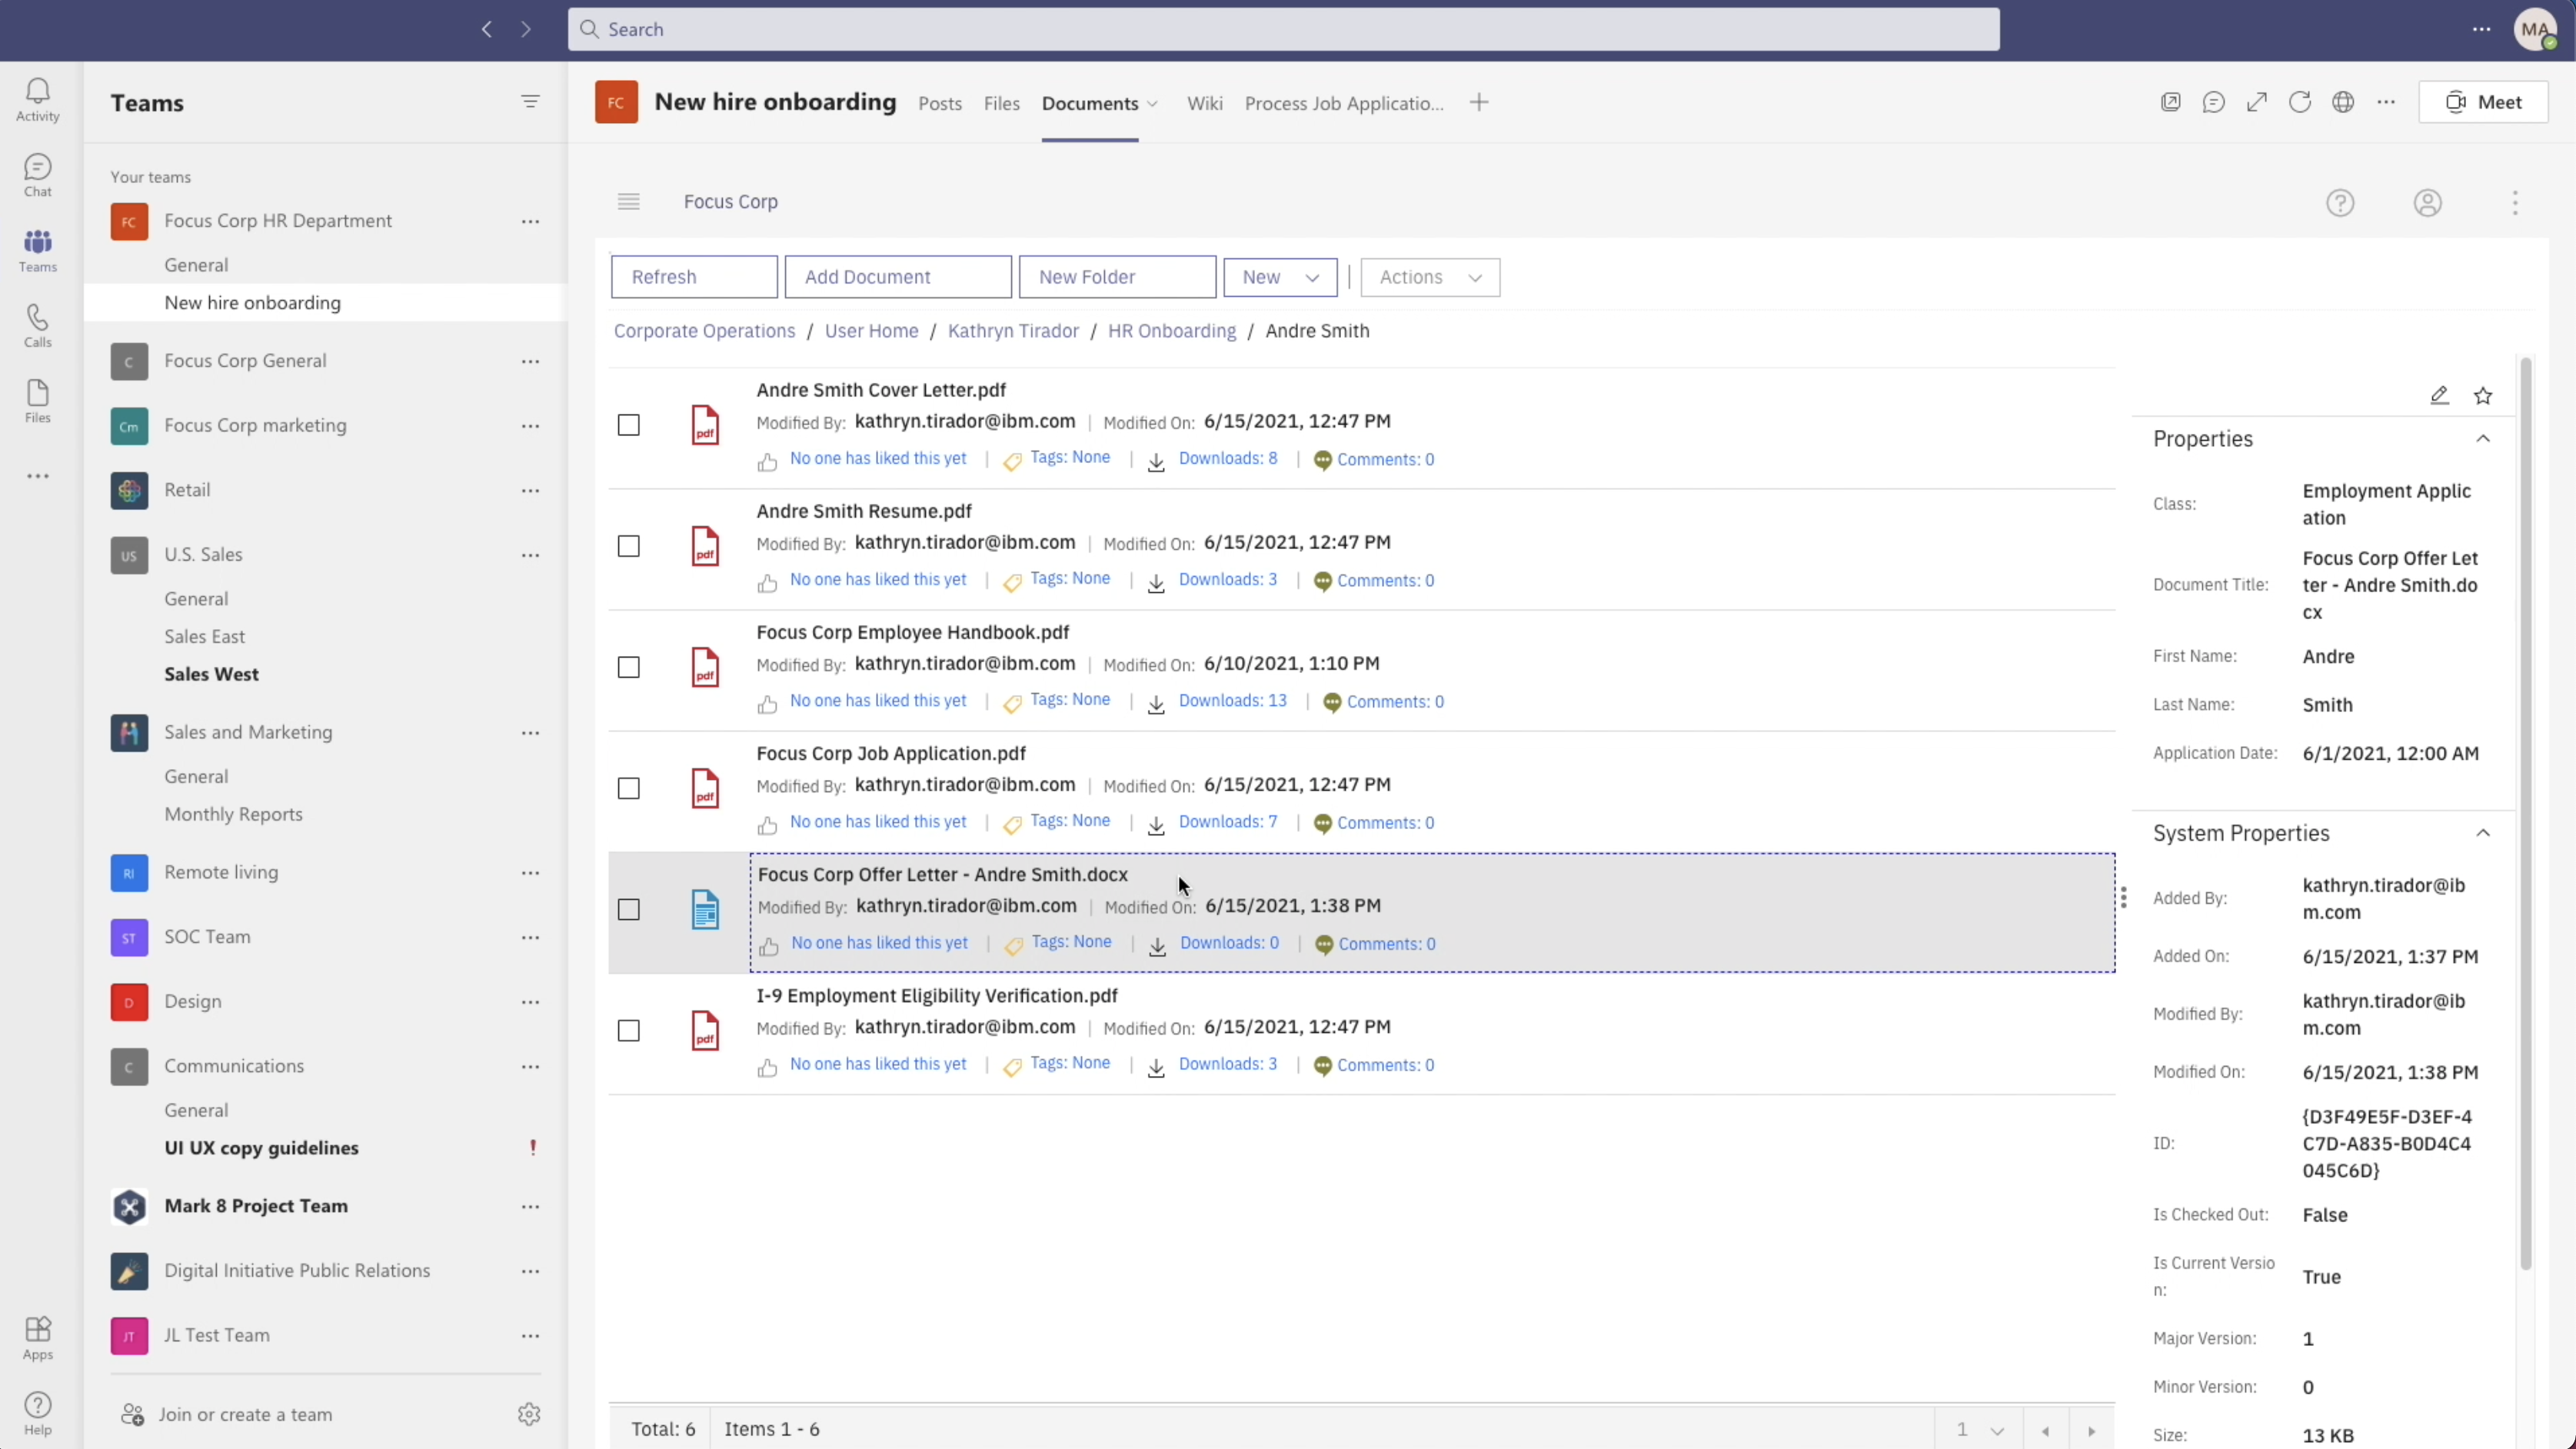
Task: Click the HR Onboarding breadcrumb link
Action: click(x=1171, y=331)
